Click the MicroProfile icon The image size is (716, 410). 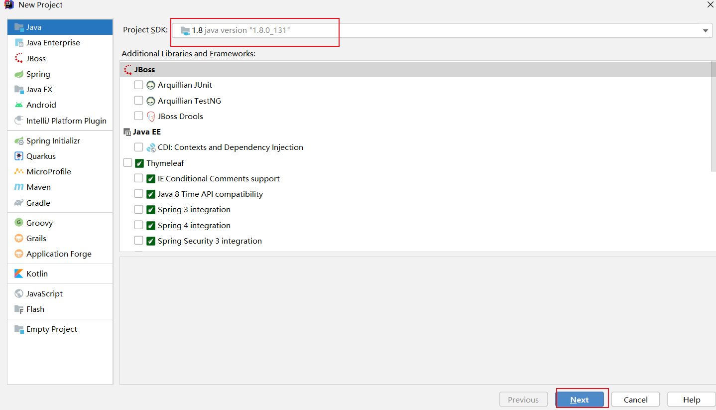19,171
